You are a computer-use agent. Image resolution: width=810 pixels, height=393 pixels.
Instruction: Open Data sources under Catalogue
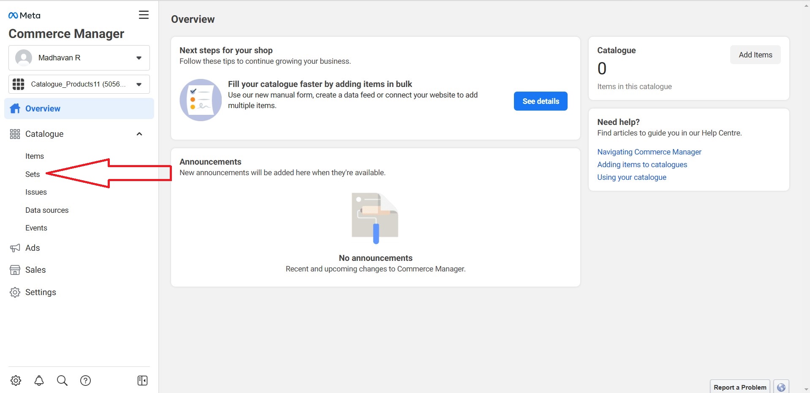tap(47, 210)
